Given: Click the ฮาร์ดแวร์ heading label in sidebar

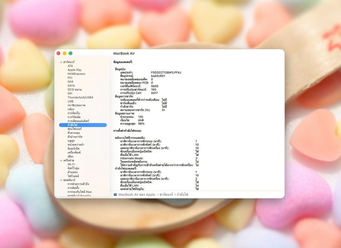Looking at the screenshot, I should pos(69,62).
